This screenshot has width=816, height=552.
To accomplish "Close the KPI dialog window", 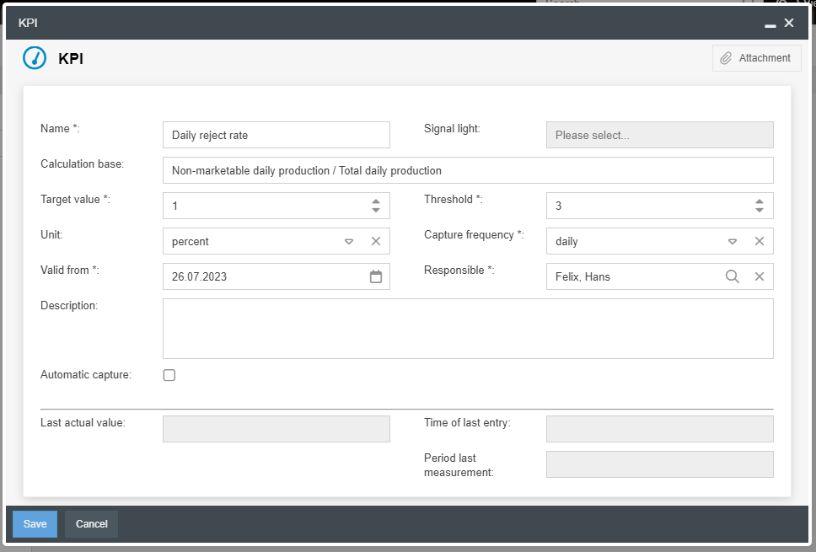I will coord(789,23).
